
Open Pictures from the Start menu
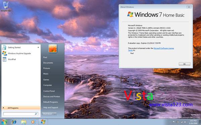coord(47,68)
